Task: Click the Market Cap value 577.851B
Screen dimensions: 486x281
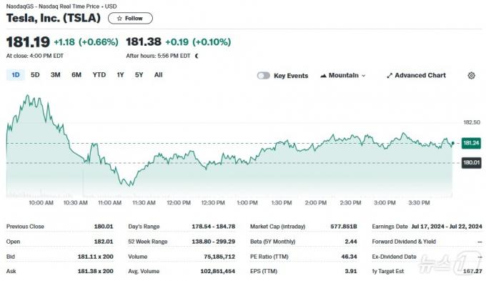Action: [344, 227]
